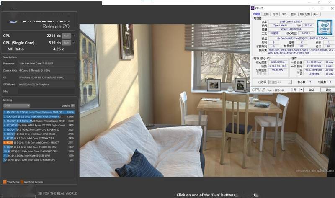Click the Processor field value in Your System
This screenshot has height=198, width=335.
tap(46, 64)
